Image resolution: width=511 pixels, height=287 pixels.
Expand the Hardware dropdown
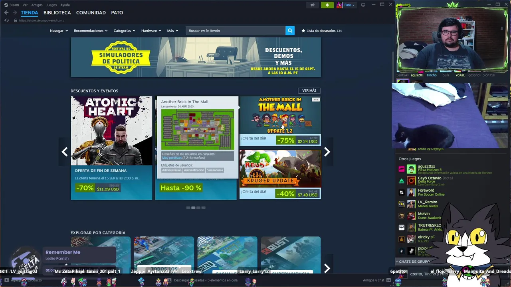pyautogui.click(x=151, y=31)
